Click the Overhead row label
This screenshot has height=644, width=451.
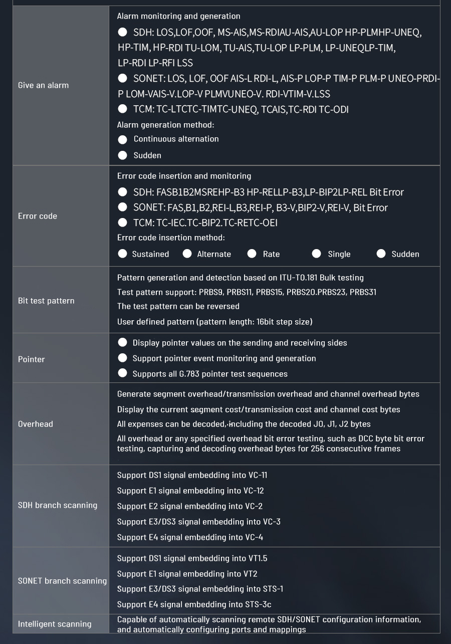(36, 424)
